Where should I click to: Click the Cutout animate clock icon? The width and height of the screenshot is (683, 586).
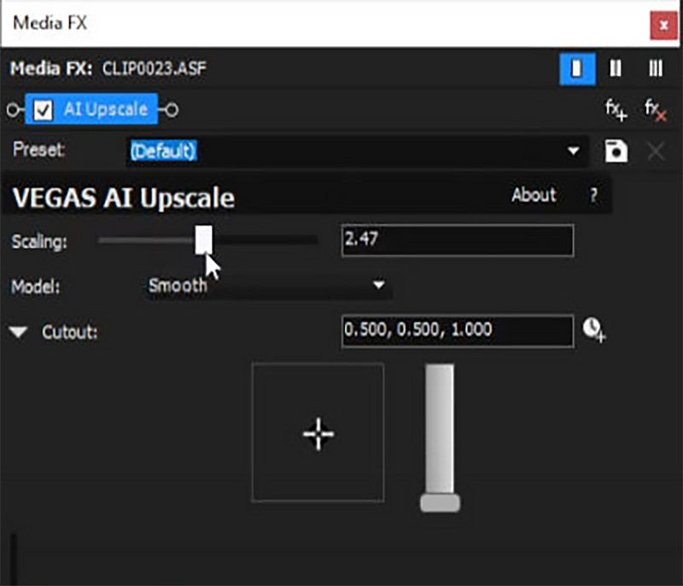[594, 330]
